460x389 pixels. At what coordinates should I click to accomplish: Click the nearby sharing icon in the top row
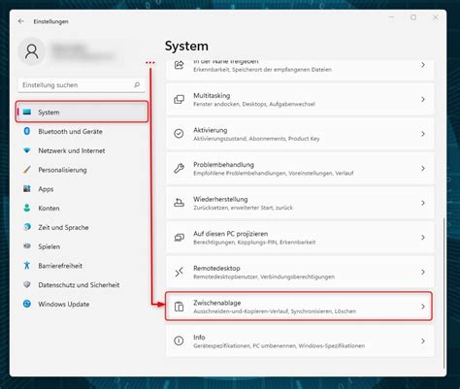click(x=180, y=65)
